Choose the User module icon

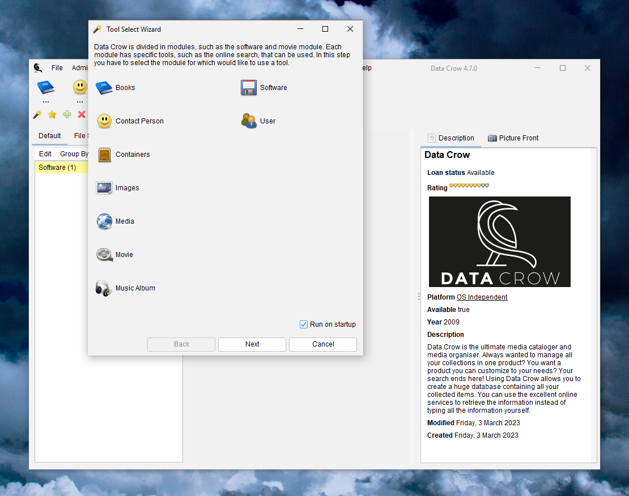(249, 121)
